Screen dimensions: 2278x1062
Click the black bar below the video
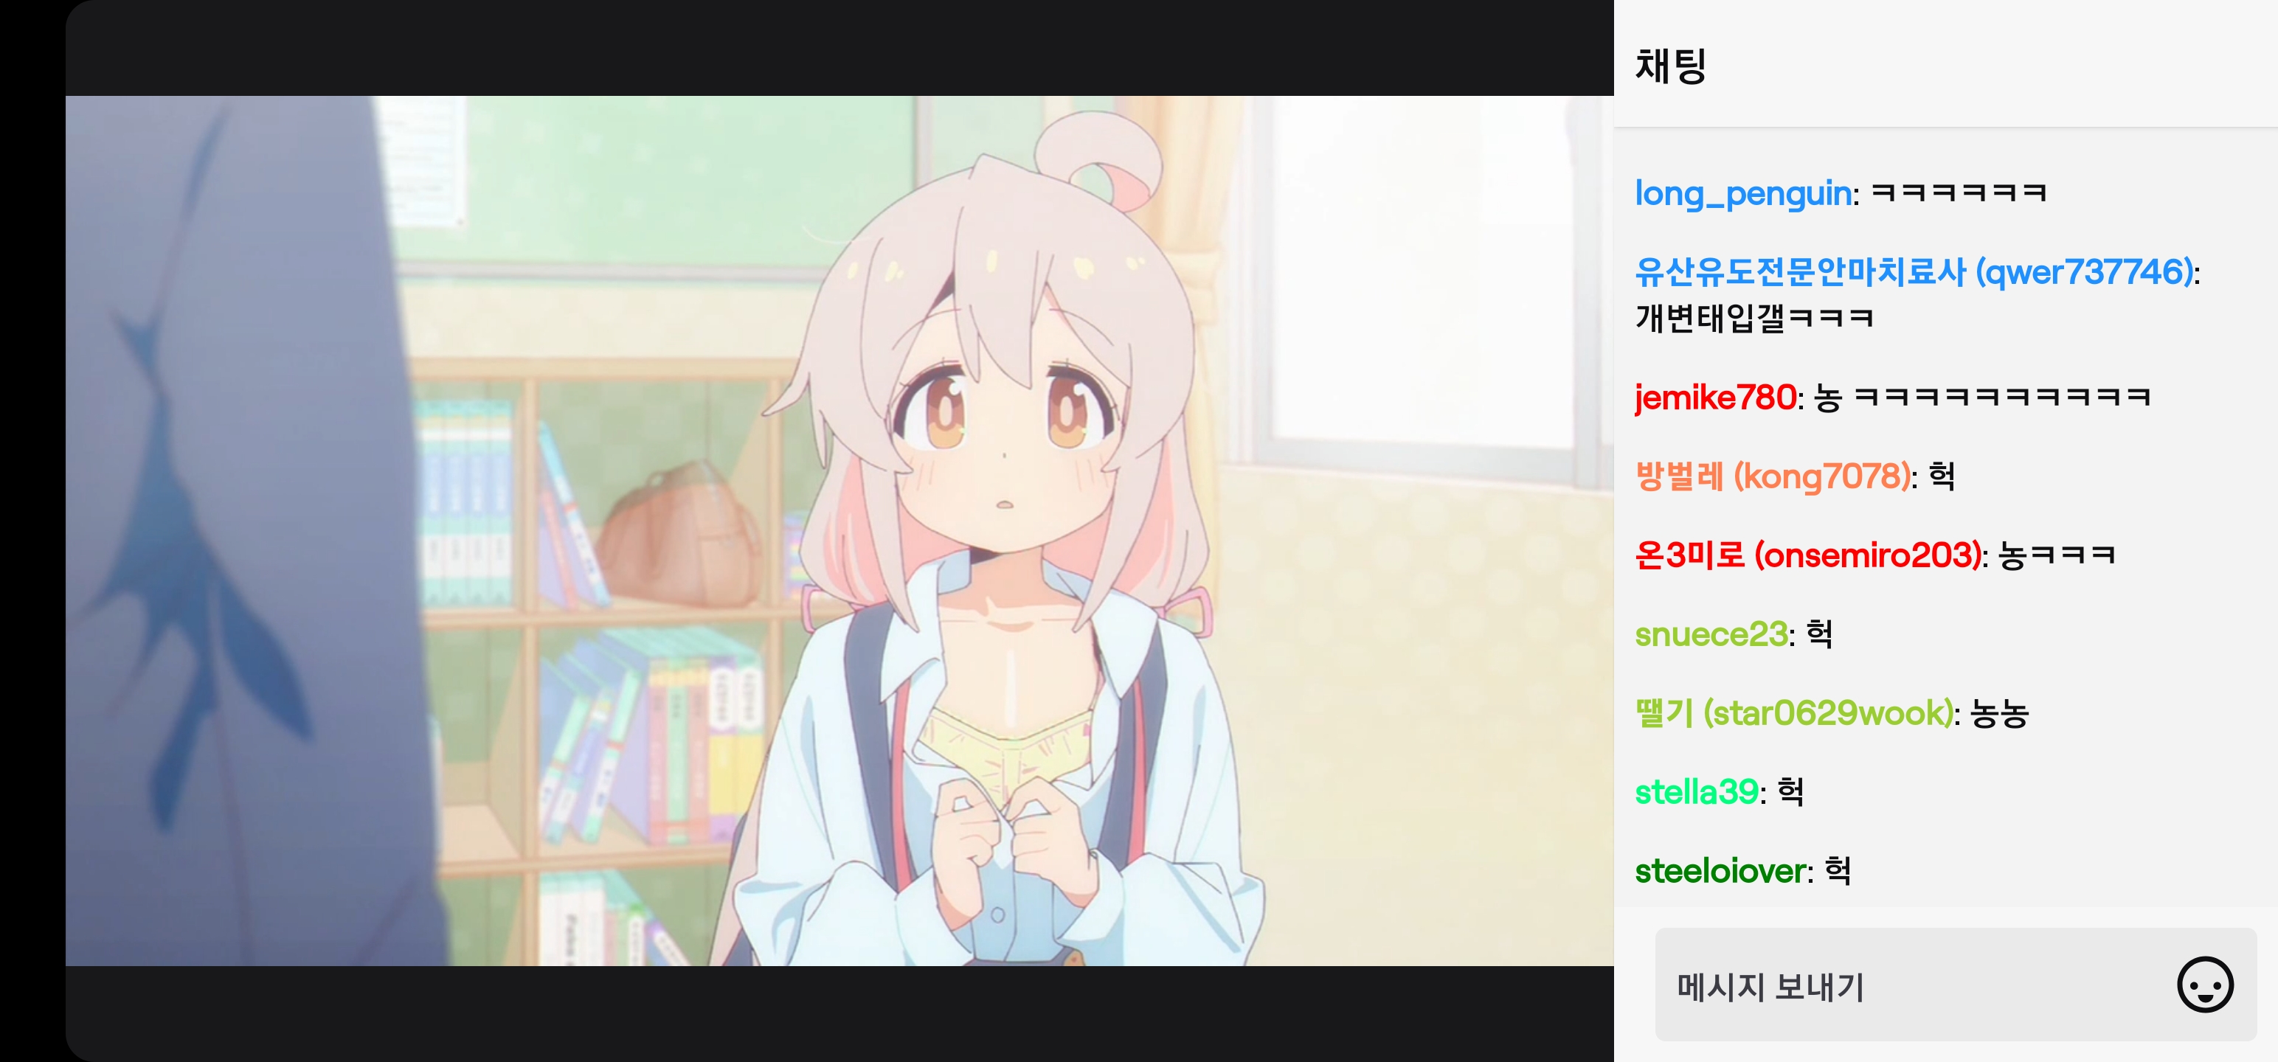[x=839, y=1013]
